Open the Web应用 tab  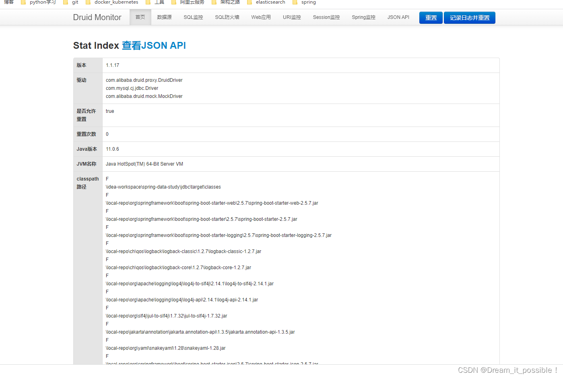(260, 17)
